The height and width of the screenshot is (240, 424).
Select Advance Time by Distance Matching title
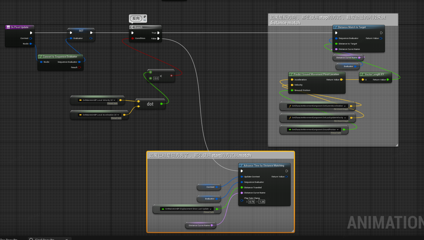(x=264, y=166)
